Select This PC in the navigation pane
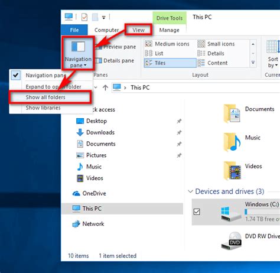The height and width of the screenshot is (273, 280). click(x=122, y=209)
